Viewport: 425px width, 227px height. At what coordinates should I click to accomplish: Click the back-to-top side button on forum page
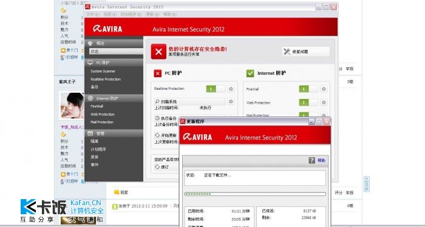367,184
